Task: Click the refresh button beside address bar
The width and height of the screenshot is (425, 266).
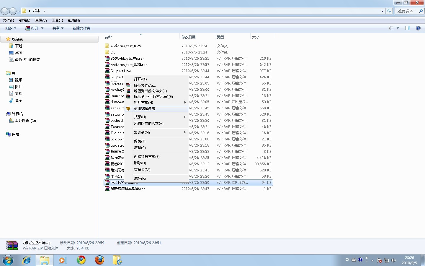Action: tap(389, 11)
